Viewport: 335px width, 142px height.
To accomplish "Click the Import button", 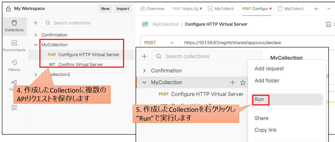I will tap(123, 9).
